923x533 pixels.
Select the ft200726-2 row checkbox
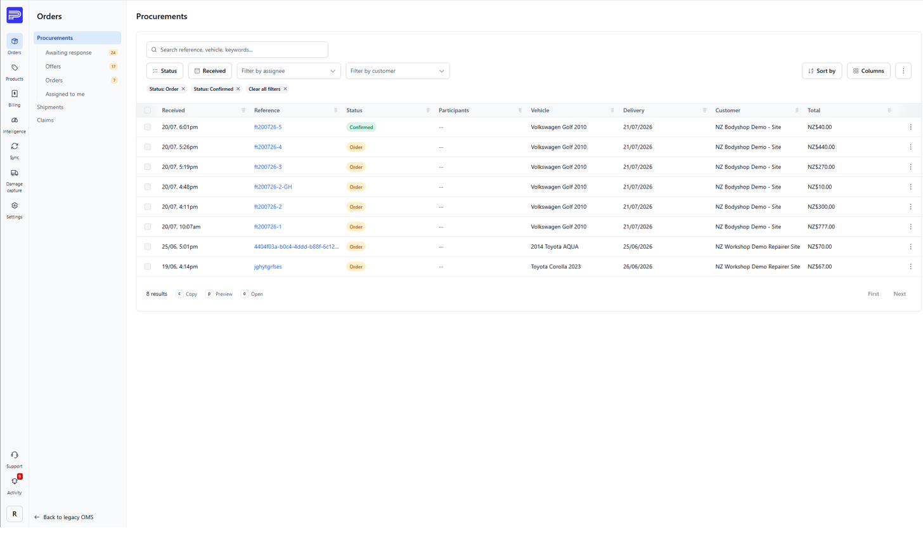pos(148,207)
